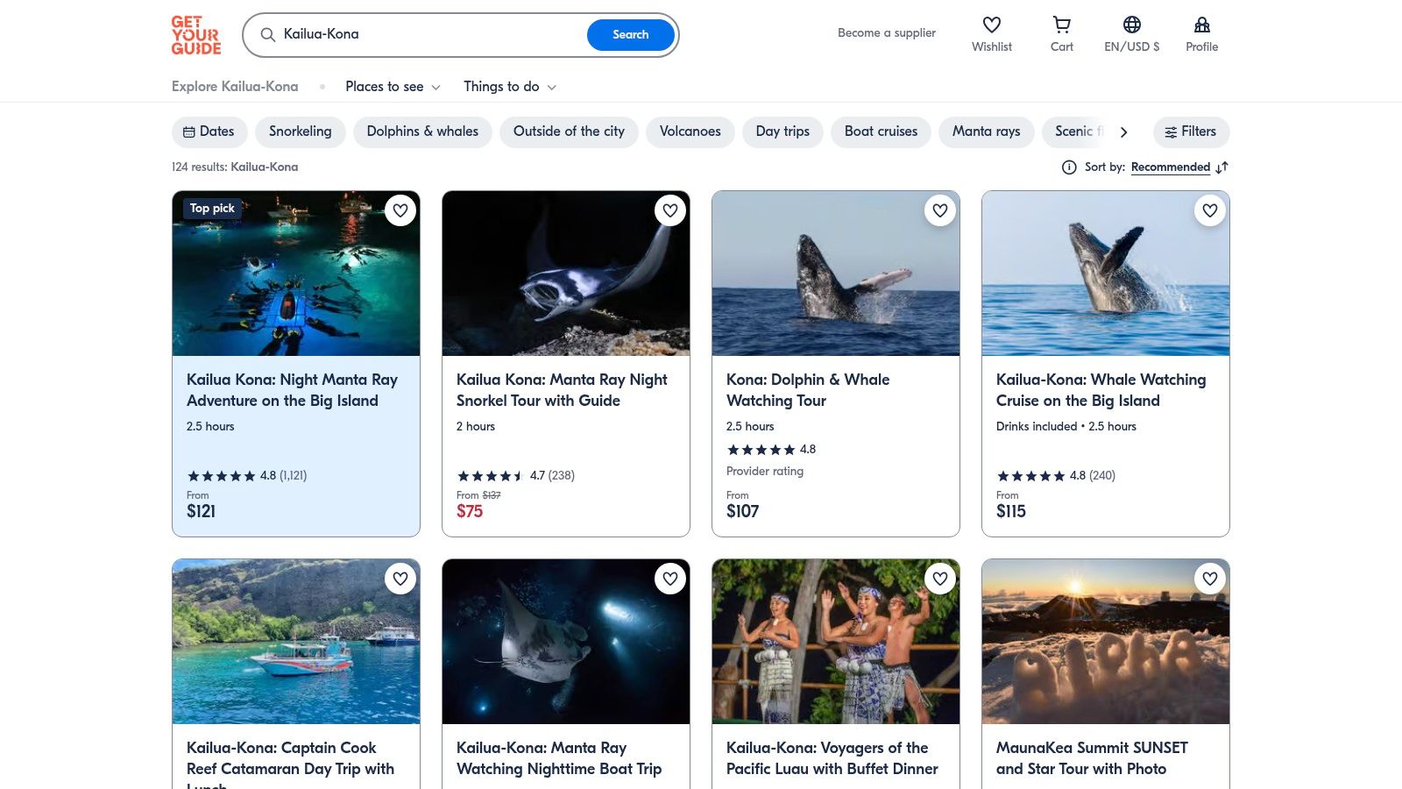
Task: Expand the Places to see dropdown
Action: (392, 87)
